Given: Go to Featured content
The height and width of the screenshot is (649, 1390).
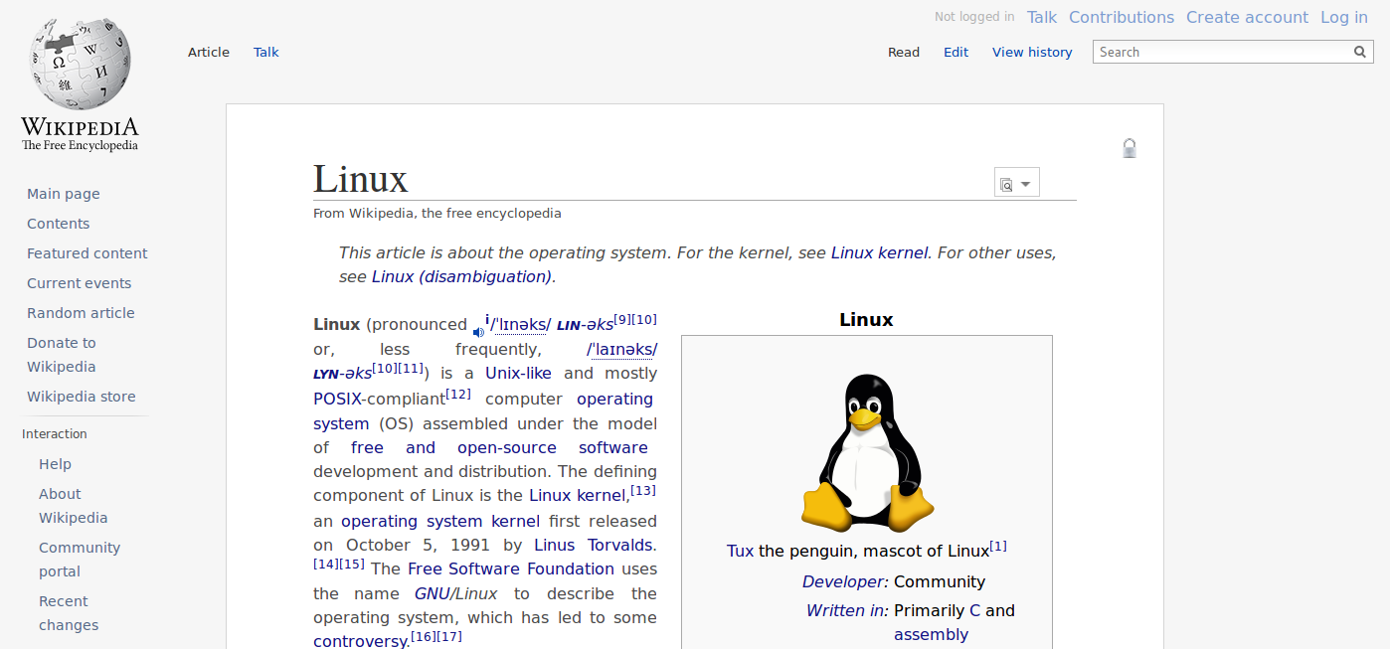Looking at the screenshot, I should click(87, 253).
